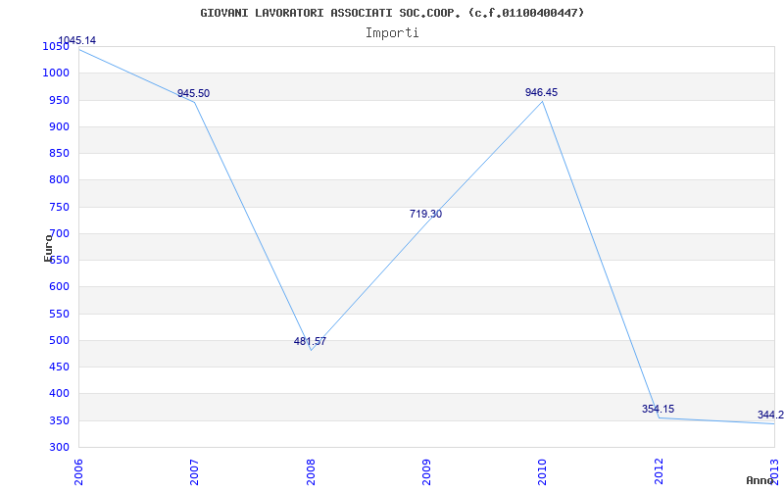Viewport: 784px width, 490px height.
Task: Click the 600 y-axis tick
Action: tap(59, 287)
